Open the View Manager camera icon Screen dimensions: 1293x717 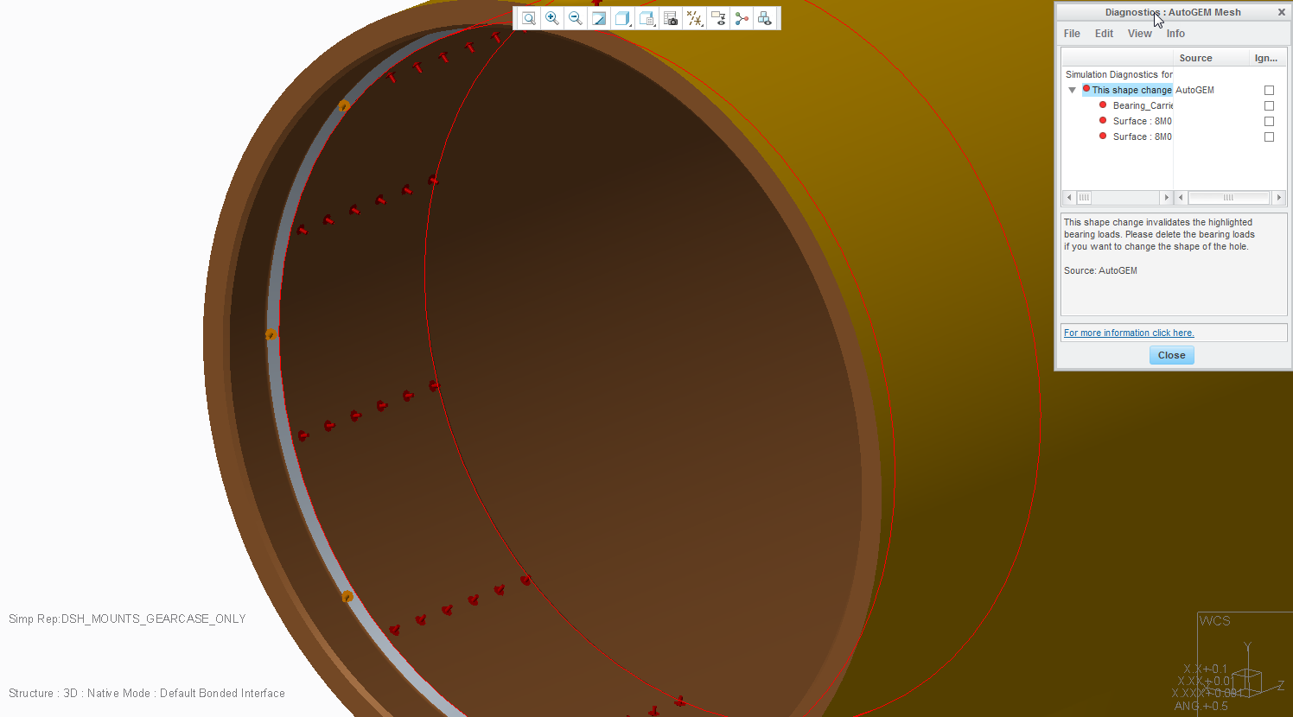[671, 18]
